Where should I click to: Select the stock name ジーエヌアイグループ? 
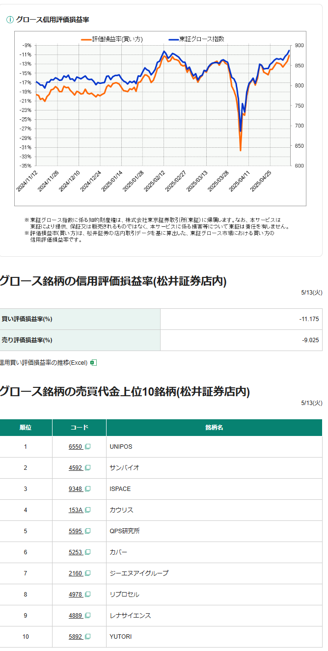tap(139, 573)
